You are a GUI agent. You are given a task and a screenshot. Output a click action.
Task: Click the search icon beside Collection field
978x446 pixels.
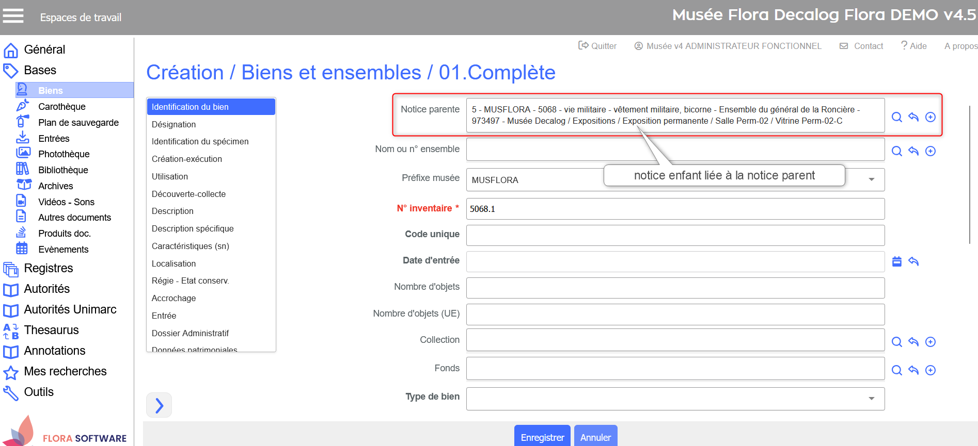[x=897, y=342]
